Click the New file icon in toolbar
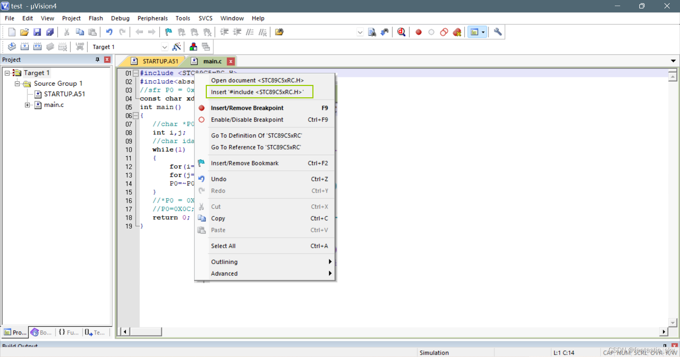The width and height of the screenshot is (680, 357). [x=12, y=32]
